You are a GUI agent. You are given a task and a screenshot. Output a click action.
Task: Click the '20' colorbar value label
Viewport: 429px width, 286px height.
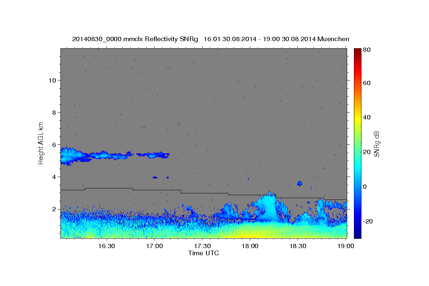(x=368, y=152)
